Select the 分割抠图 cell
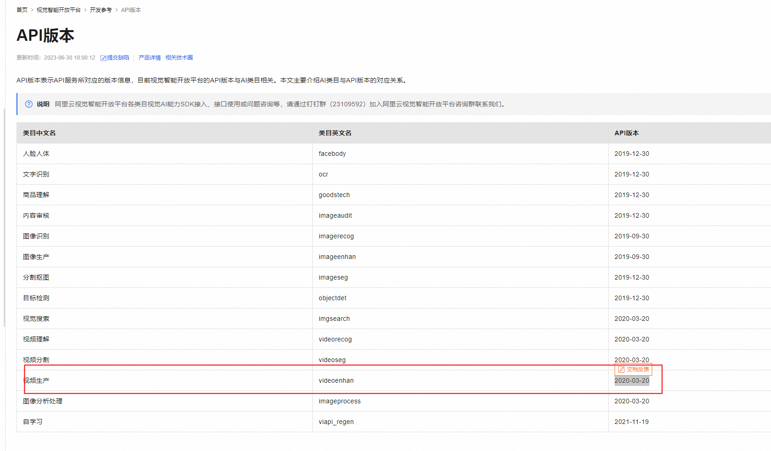This screenshot has height=451, width=771. pyautogui.click(x=165, y=277)
